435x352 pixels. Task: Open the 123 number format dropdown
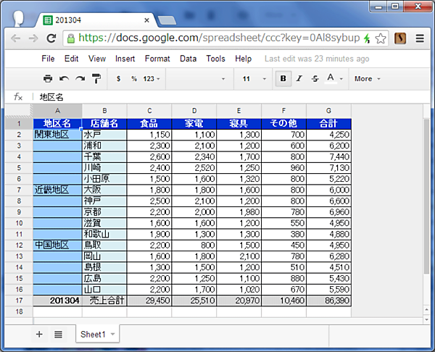click(152, 78)
